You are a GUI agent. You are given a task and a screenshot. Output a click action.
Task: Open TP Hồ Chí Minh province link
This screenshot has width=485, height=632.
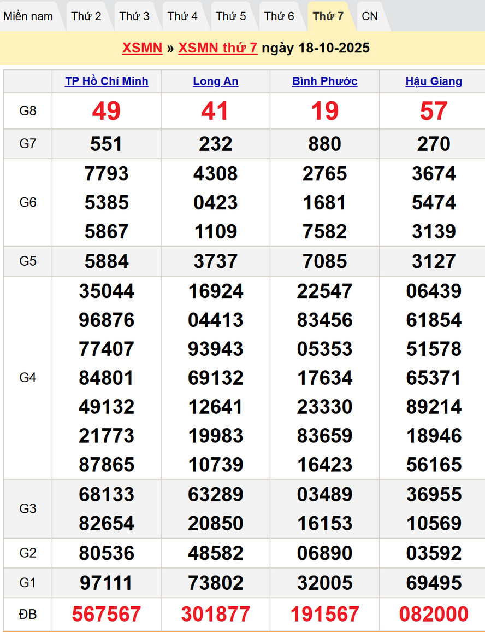[x=107, y=81]
